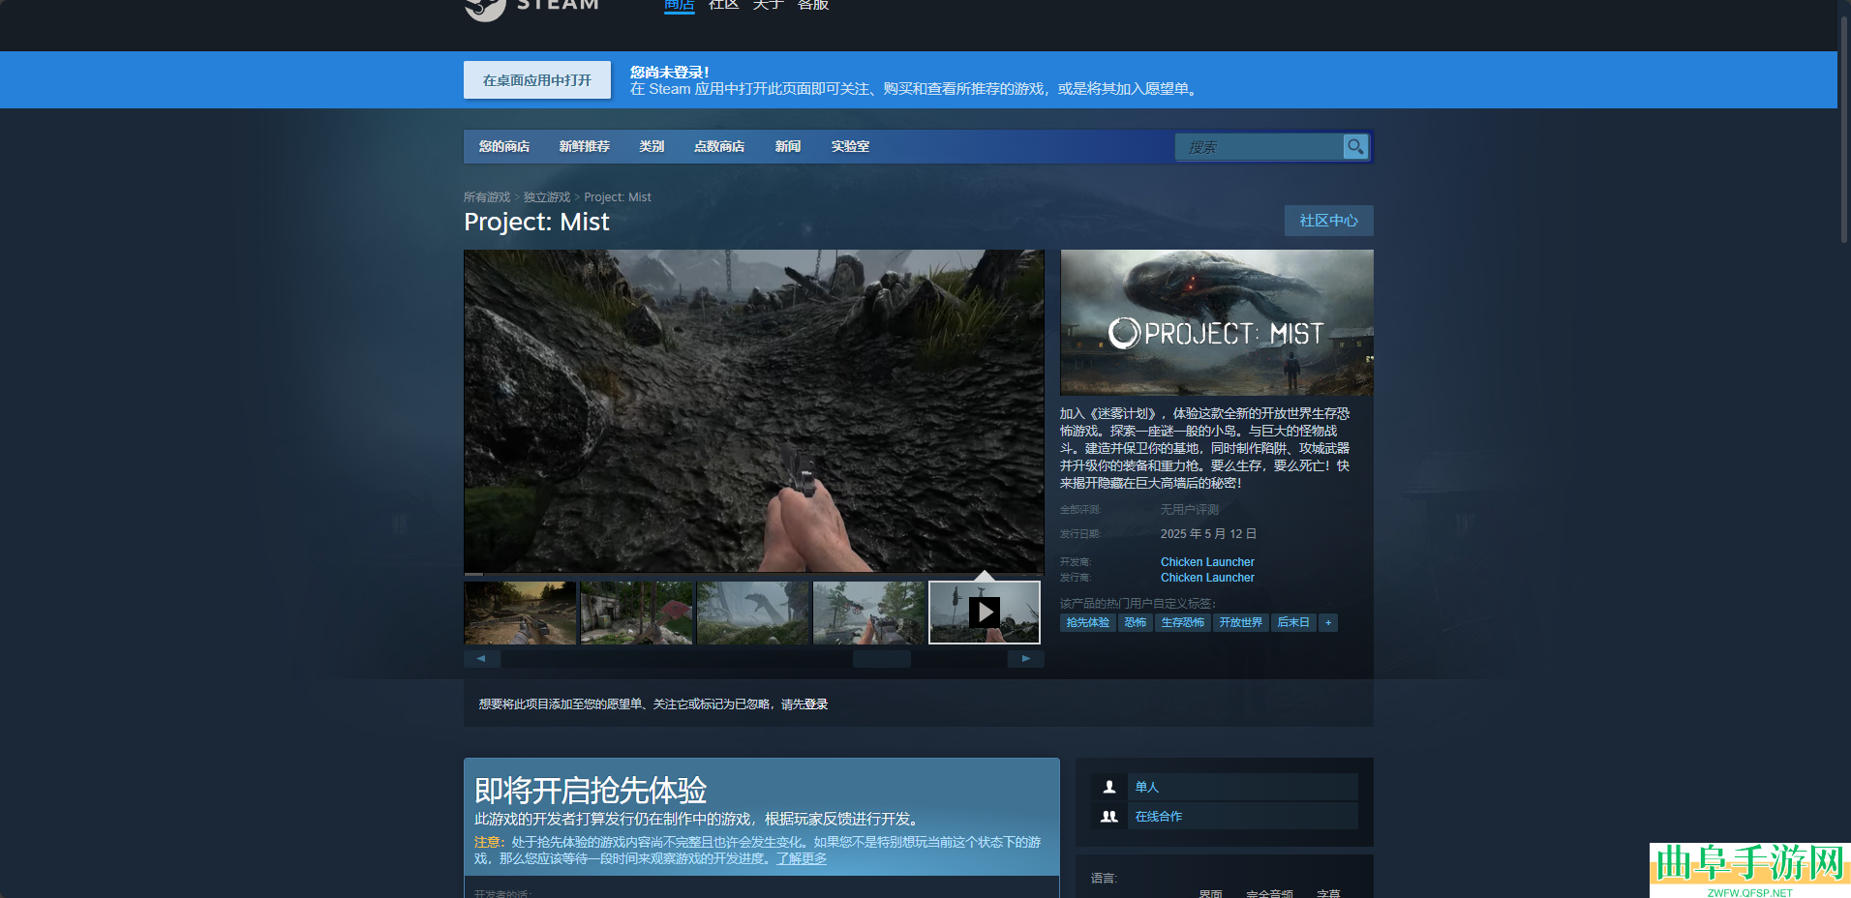Screen dimensions: 1851x898
Task: Focus the 搜索 store search field
Action: 1259,147
